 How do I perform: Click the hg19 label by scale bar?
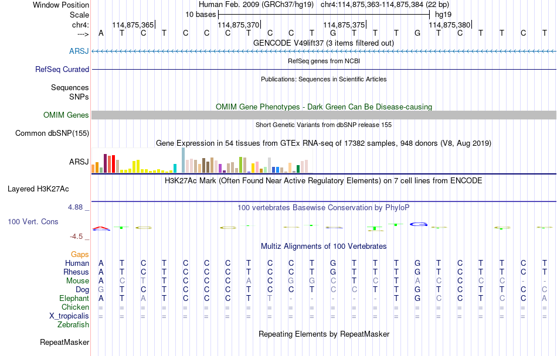(x=443, y=15)
